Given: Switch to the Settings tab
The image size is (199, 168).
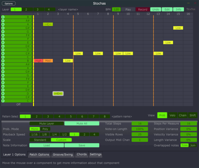Looking at the screenshot, I should point(96,154).
